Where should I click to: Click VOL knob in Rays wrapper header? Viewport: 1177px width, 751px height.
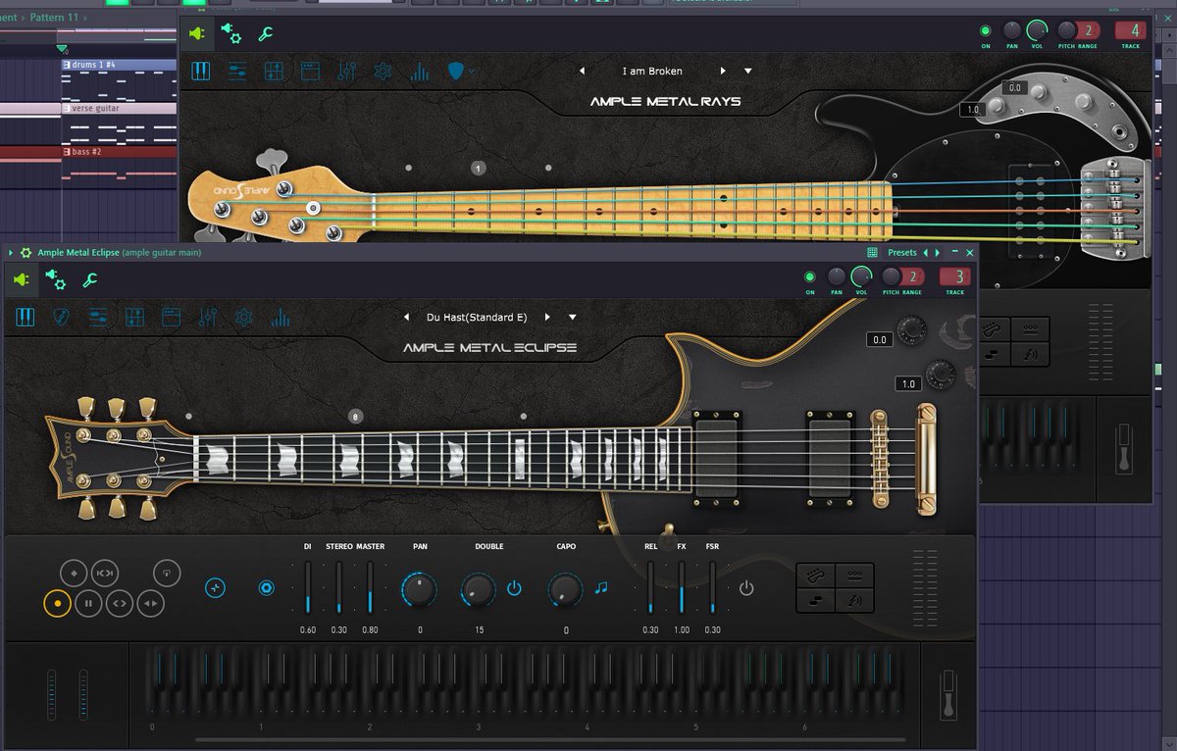[x=1037, y=30]
